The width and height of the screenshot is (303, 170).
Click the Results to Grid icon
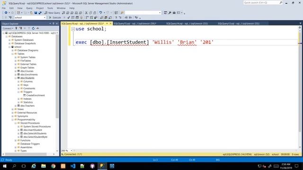106,17
